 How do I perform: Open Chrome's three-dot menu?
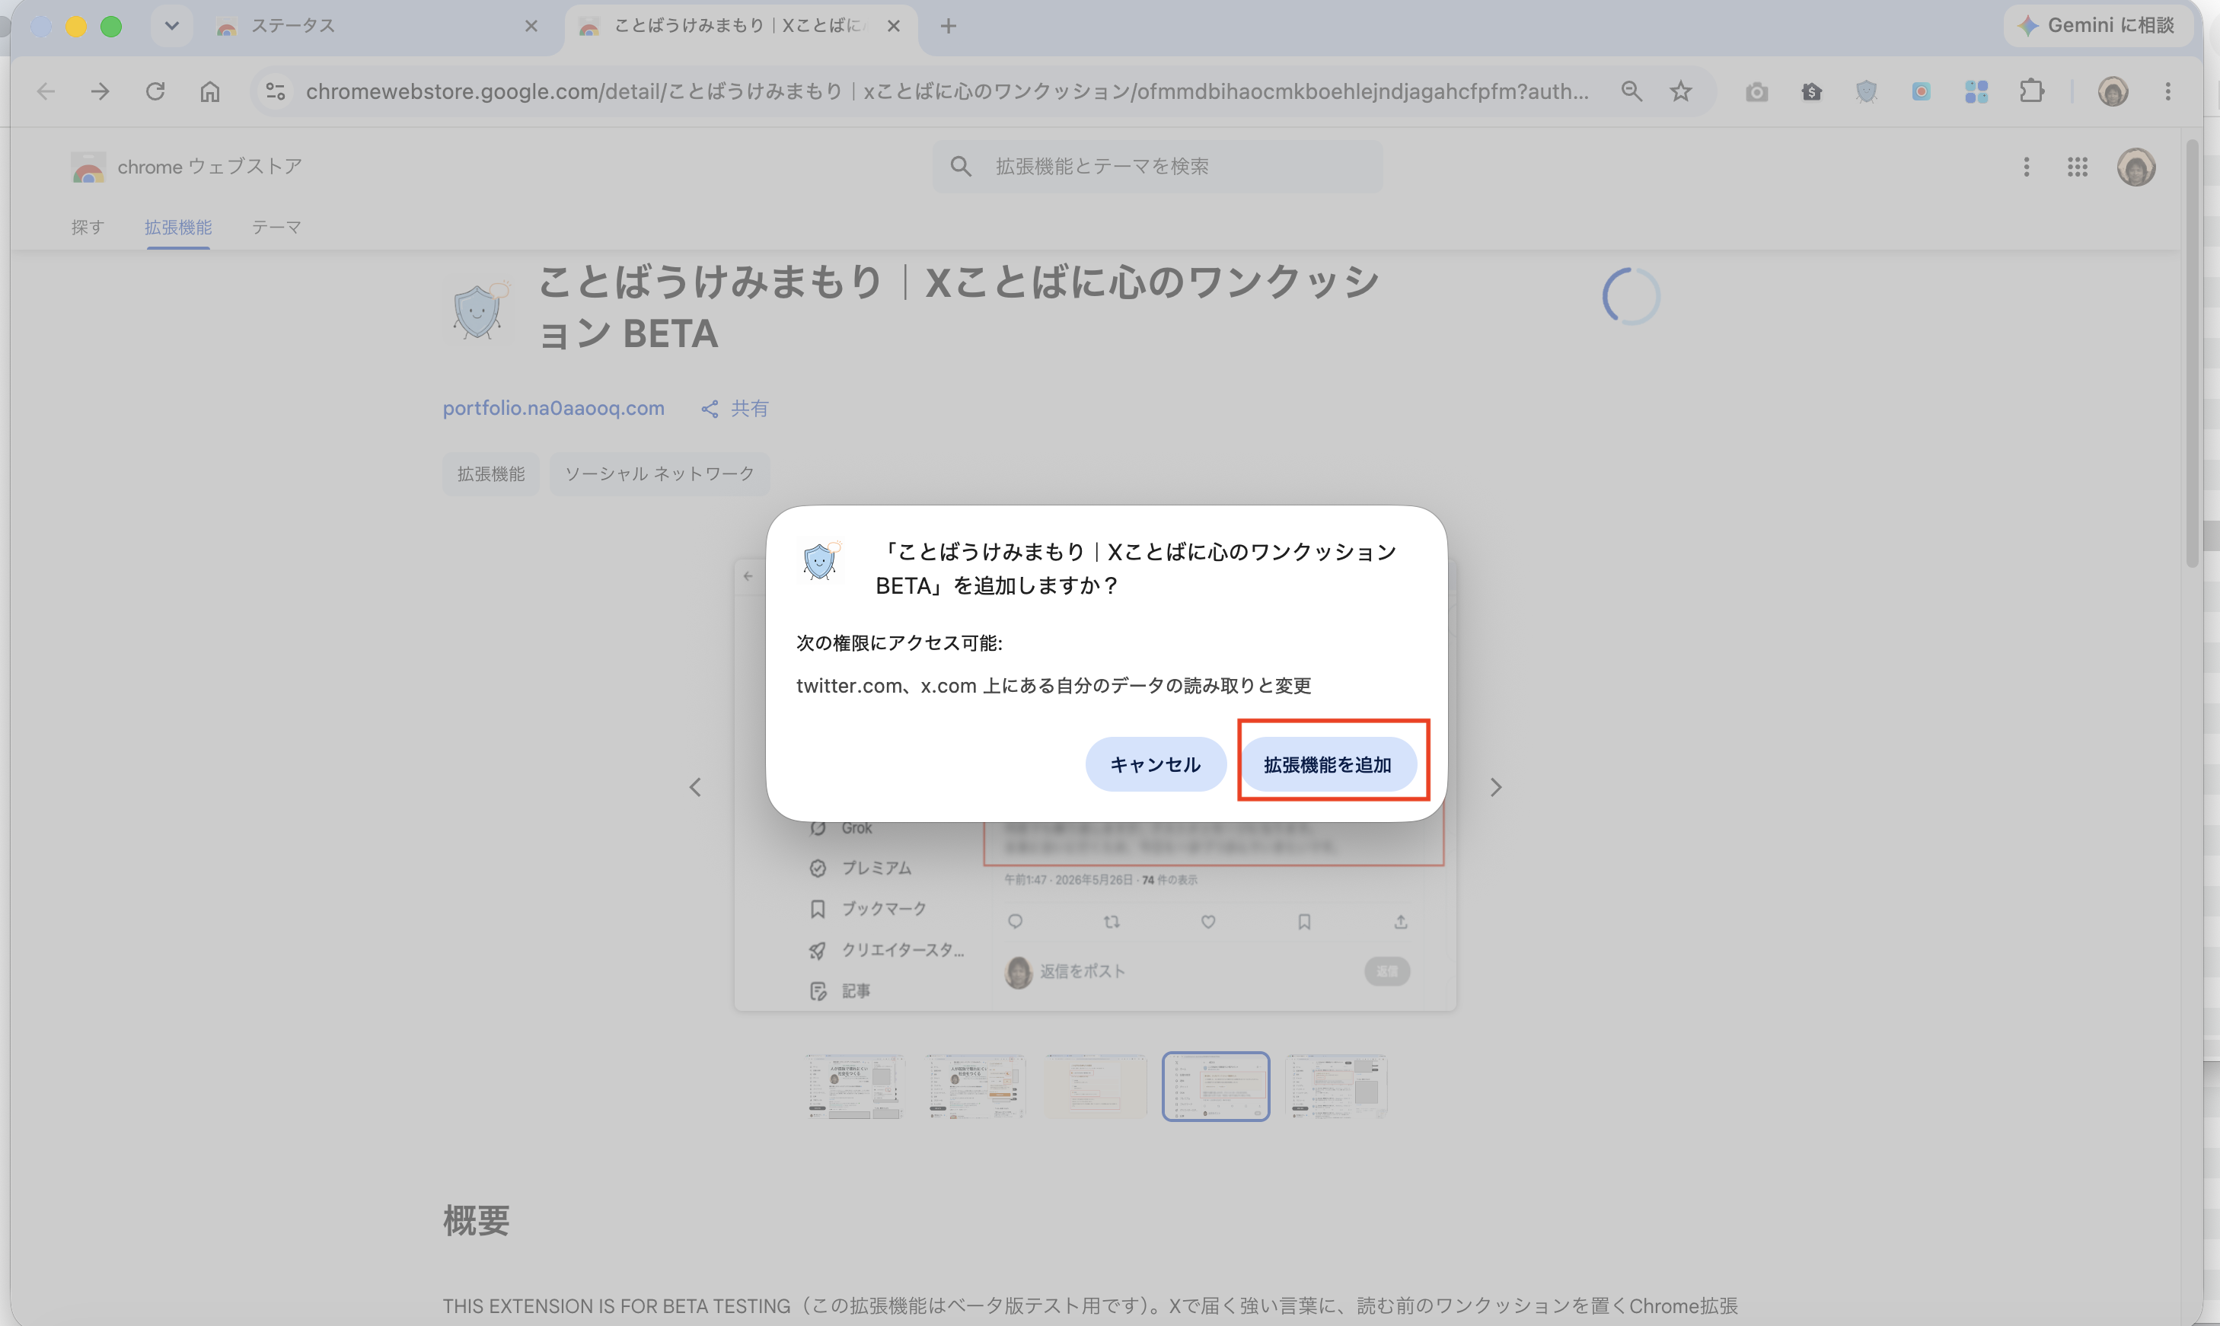point(2167,91)
